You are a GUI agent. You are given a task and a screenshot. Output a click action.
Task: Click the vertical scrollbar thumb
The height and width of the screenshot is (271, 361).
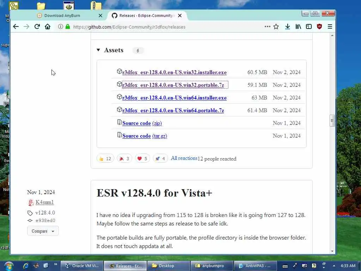pyautogui.click(x=332, y=121)
